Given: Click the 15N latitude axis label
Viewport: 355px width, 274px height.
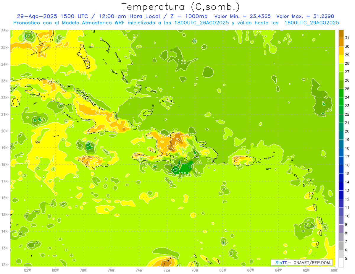Looking at the screenshot, I should pyautogui.click(x=4, y=214).
